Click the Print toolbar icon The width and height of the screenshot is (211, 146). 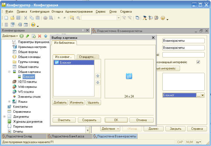pos(45,18)
